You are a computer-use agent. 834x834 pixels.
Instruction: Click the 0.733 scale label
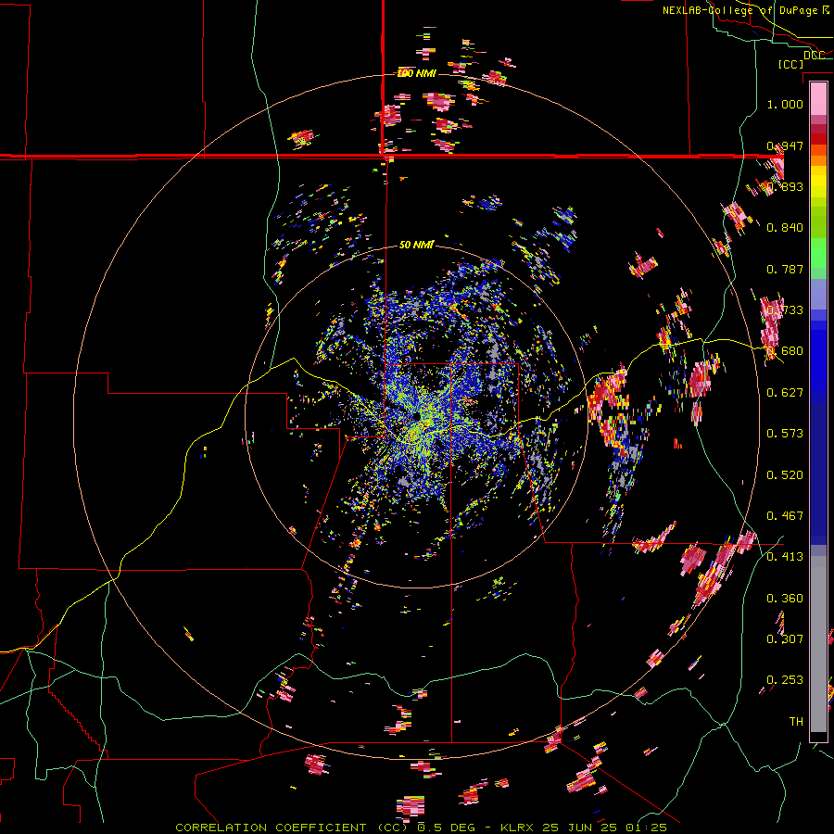[x=785, y=310]
